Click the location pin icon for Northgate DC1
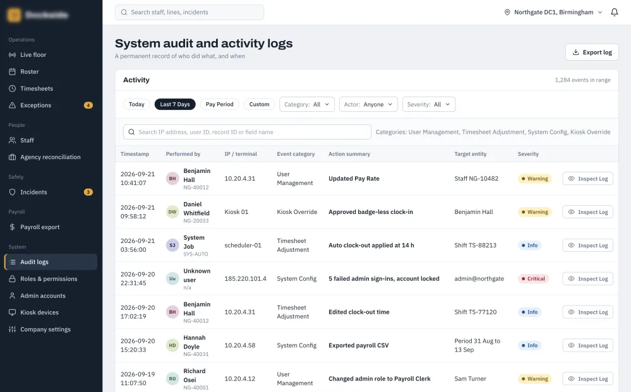631x392 pixels. click(x=507, y=12)
